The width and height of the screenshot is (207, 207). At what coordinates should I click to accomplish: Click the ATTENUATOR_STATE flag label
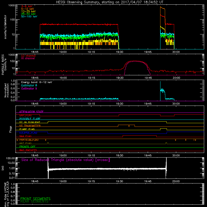(x=31, y=112)
